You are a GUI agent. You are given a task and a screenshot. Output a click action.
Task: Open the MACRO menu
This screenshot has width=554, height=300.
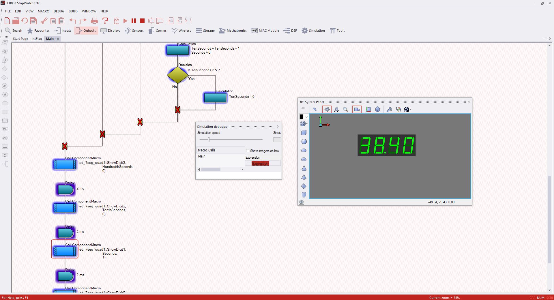[x=44, y=11]
